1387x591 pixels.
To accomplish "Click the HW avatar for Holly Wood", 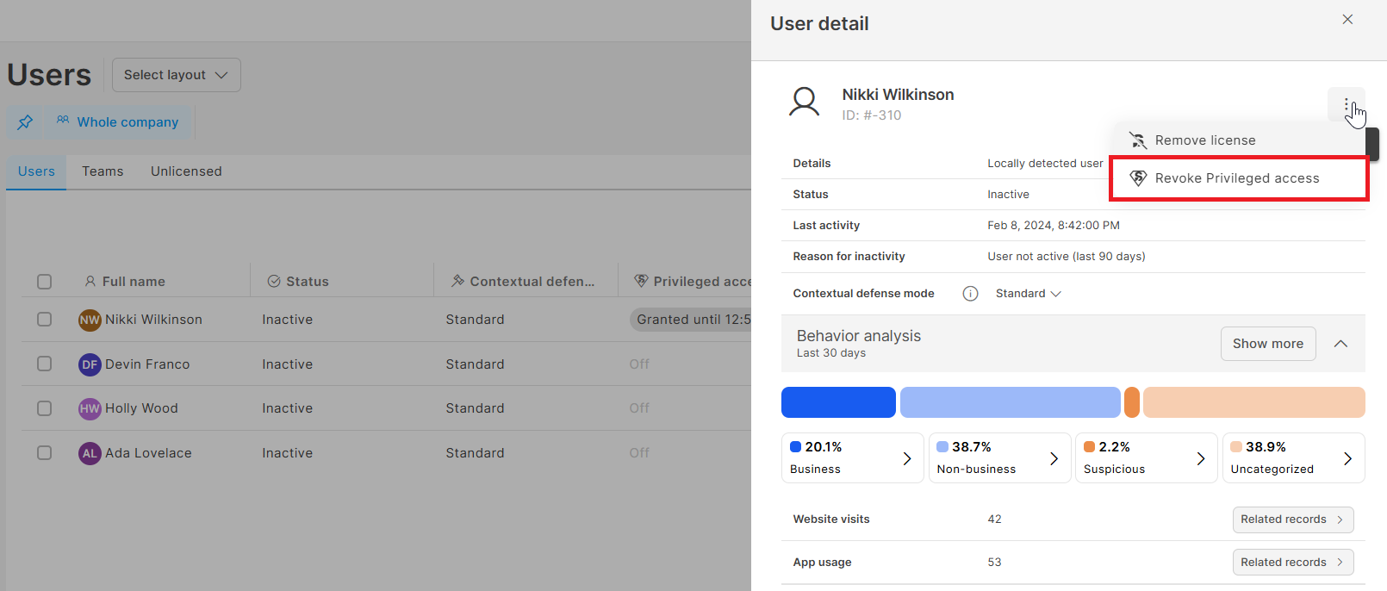I will coord(90,408).
